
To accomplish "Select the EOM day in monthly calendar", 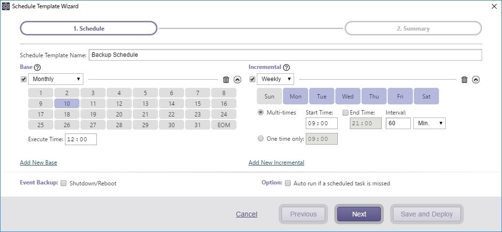I will tap(223, 125).
